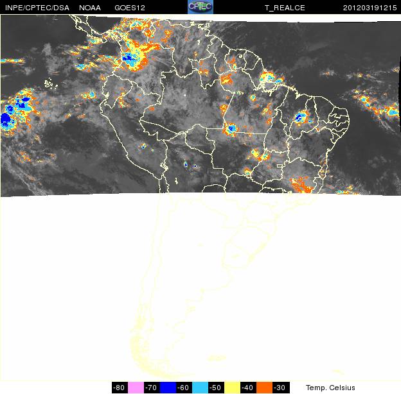
Task: Click the -60 legend value
Action: (x=184, y=388)
